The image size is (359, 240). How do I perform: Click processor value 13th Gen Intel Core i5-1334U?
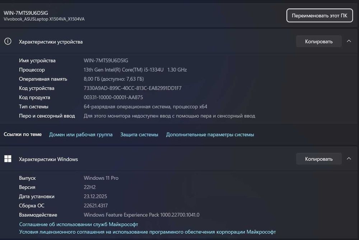coord(135,70)
